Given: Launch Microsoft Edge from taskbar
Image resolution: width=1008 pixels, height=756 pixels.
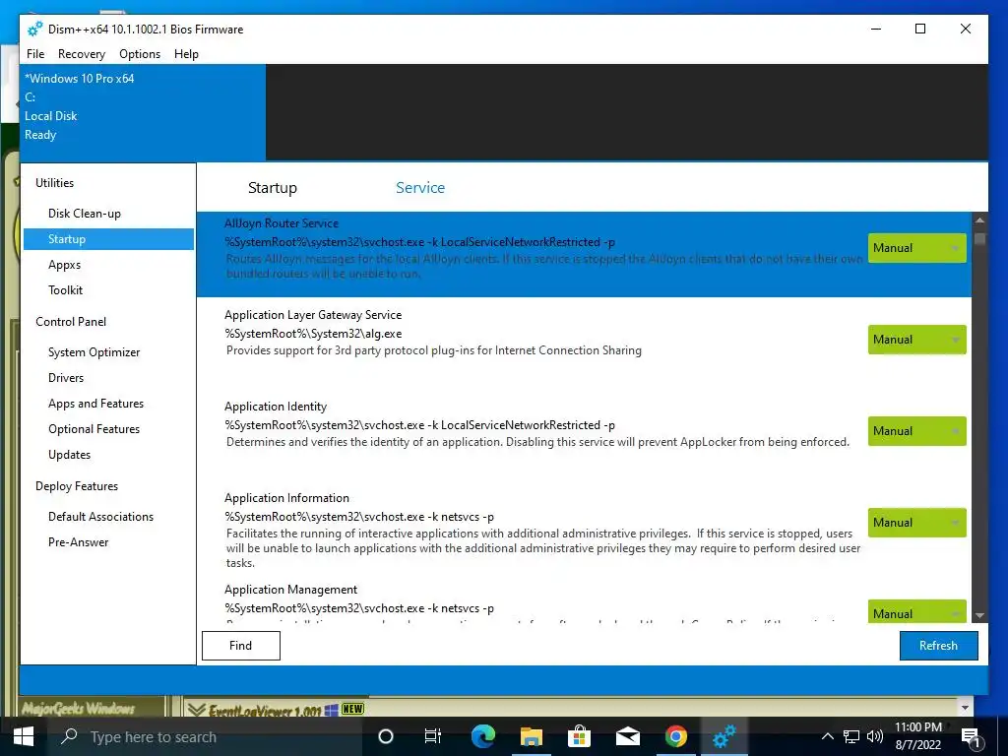Looking at the screenshot, I should click(x=482, y=736).
